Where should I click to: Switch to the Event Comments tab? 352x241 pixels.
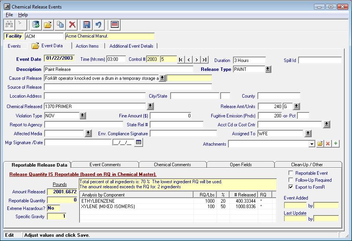(105, 165)
